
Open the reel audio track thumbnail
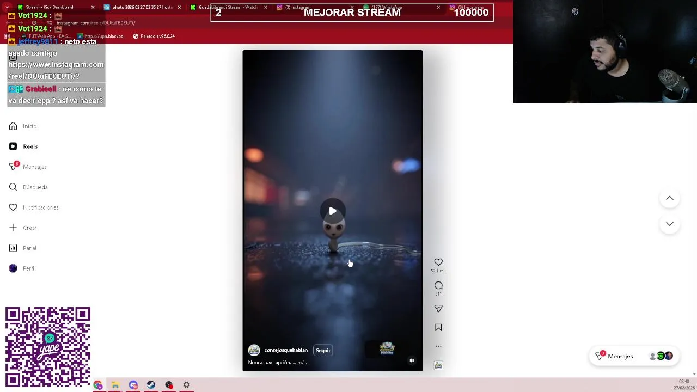pyautogui.click(x=438, y=365)
